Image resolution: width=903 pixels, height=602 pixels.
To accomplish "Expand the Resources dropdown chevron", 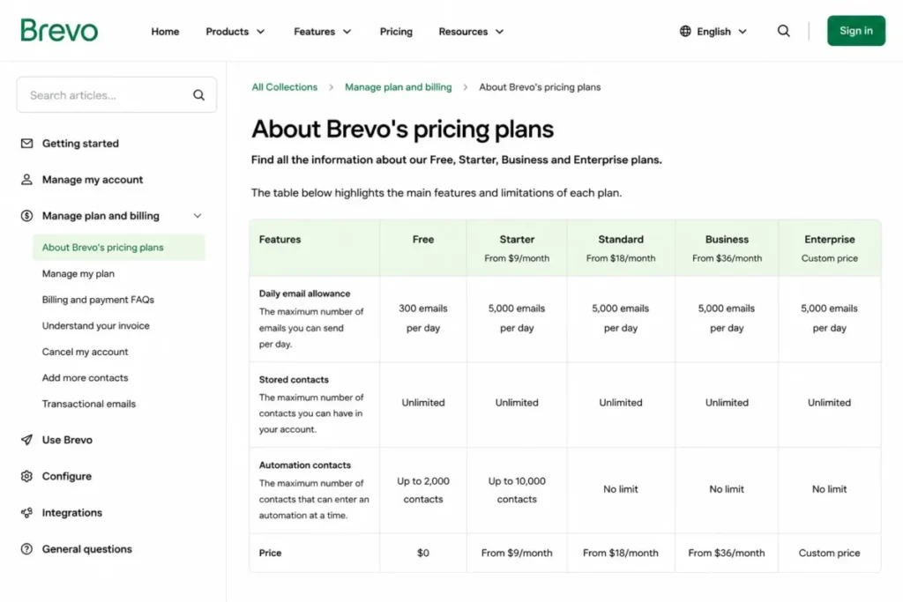I will tap(499, 32).
